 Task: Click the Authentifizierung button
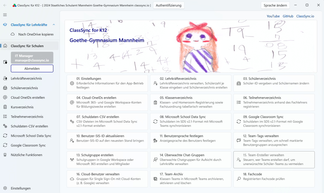pyautogui.click(x=169, y=5)
